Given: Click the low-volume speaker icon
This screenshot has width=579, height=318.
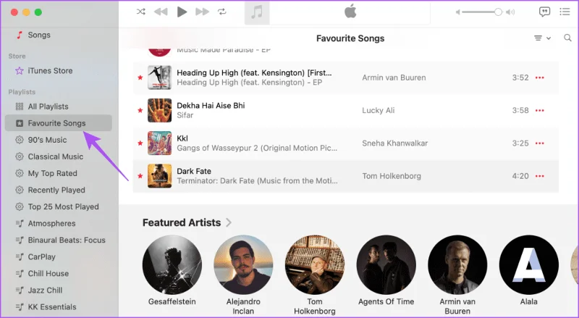Looking at the screenshot, I should pos(458,12).
